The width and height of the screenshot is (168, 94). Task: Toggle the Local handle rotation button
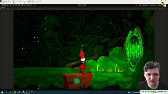pyautogui.click(x=29, y=5)
